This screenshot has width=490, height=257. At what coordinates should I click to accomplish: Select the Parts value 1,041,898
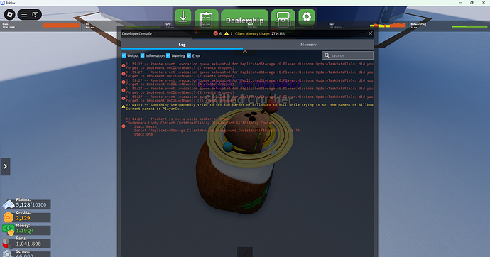[x=28, y=244]
